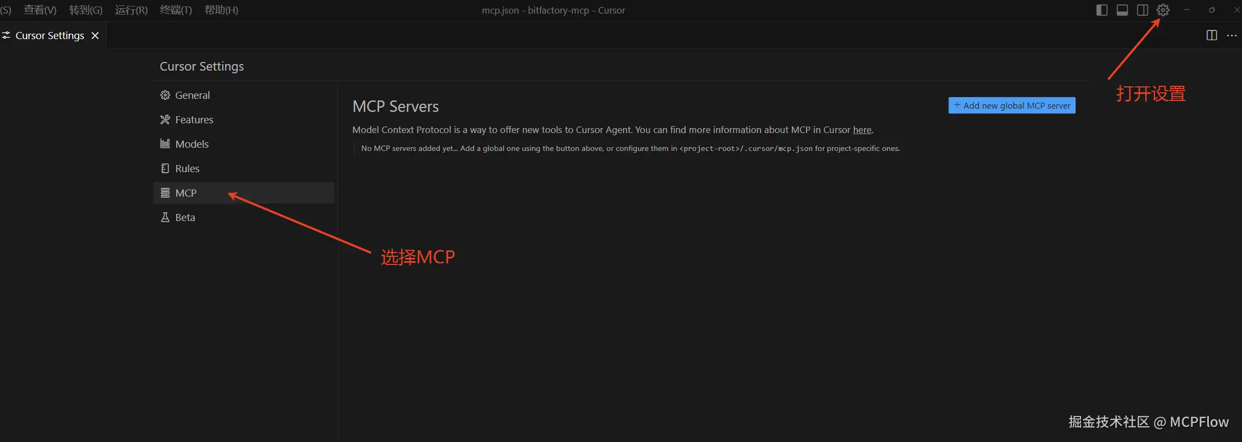Screen dimensions: 1242x442
Task: Restore down the Cursor window
Action: click(1212, 10)
